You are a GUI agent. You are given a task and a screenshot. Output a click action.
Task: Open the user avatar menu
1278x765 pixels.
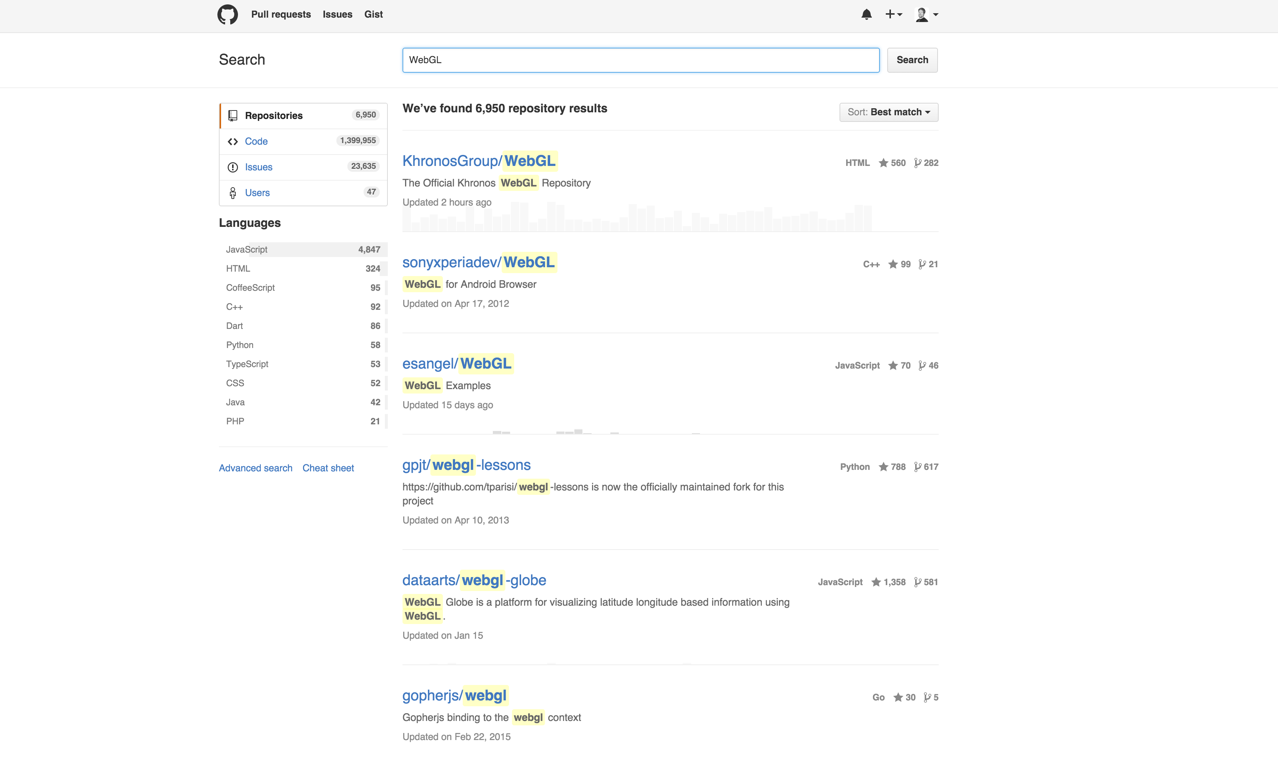(x=926, y=14)
